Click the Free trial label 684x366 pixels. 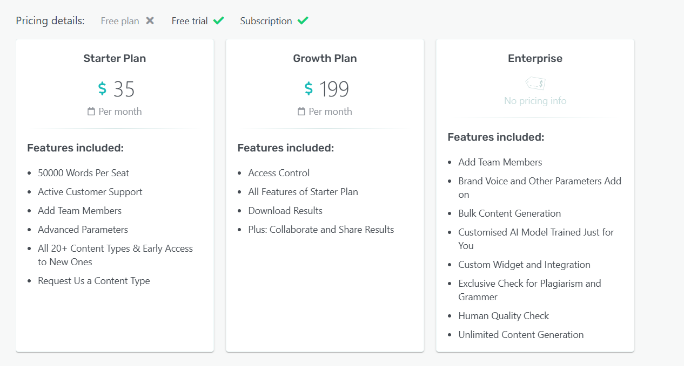pos(190,21)
